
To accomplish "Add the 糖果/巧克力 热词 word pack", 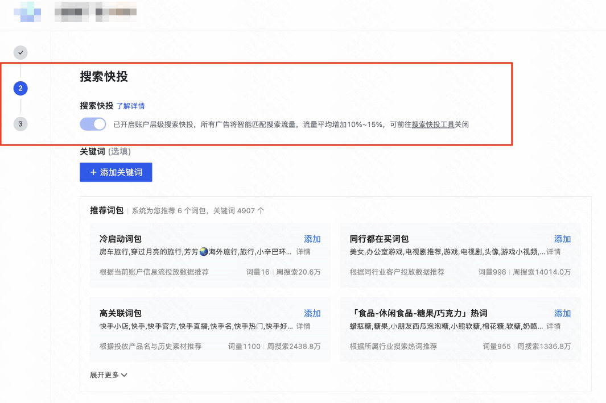I will click(562, 313).
